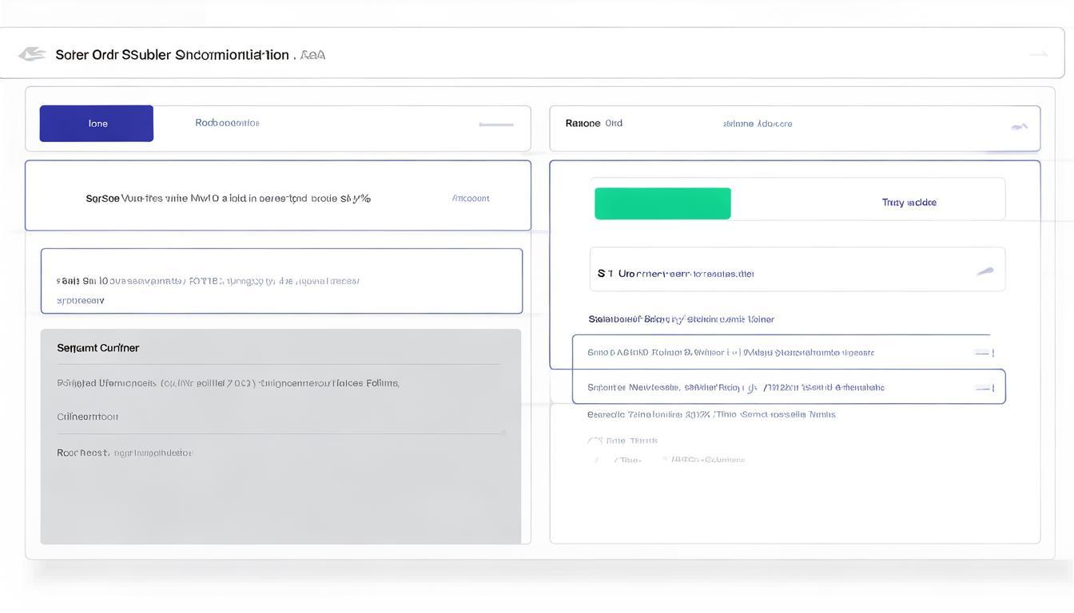Switch to the Rodooomtior tab
This screenshot has height=613, width=1074.
[227, 123]
